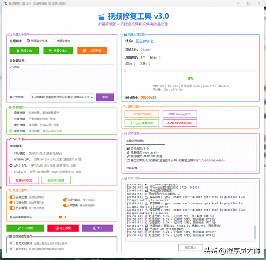The width and height of the screenshot is (266, 260).
Task: Click the wrench icon beside 自定义选项
Action: click(x=10, y=191)
